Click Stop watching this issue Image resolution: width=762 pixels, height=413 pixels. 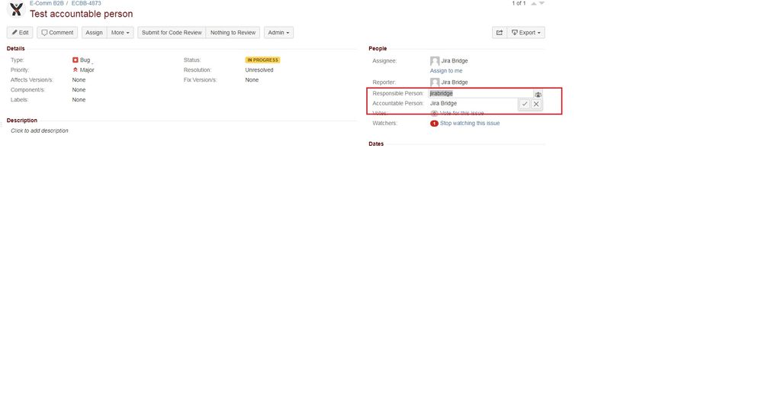470,124
